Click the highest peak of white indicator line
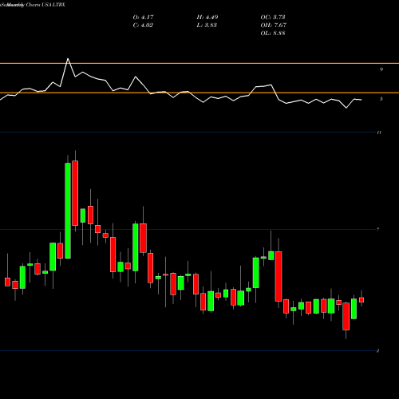Viewport: 399px width, 399px height. [68, 58]
